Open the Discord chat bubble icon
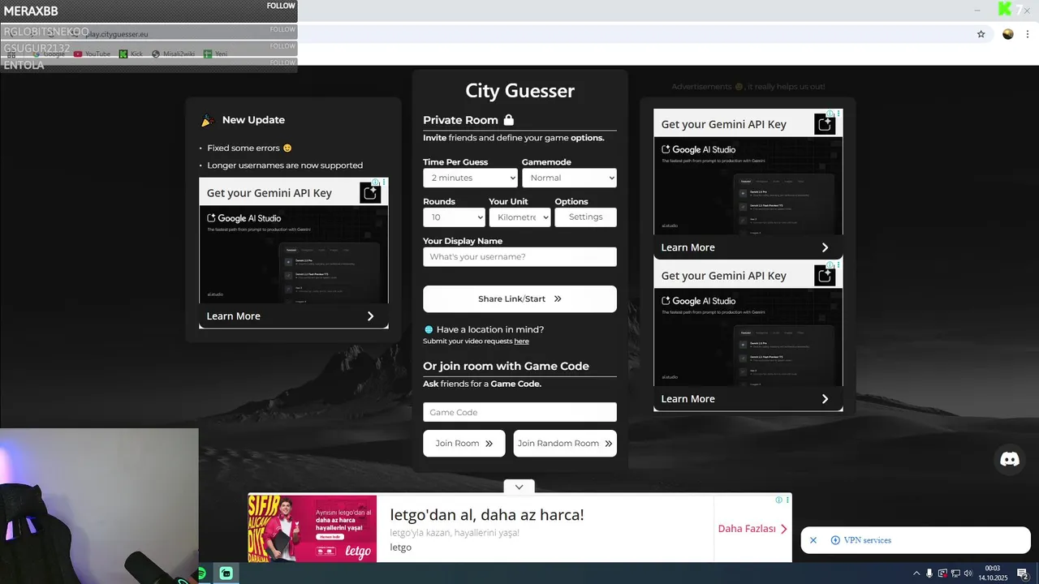 (1010, 459)
